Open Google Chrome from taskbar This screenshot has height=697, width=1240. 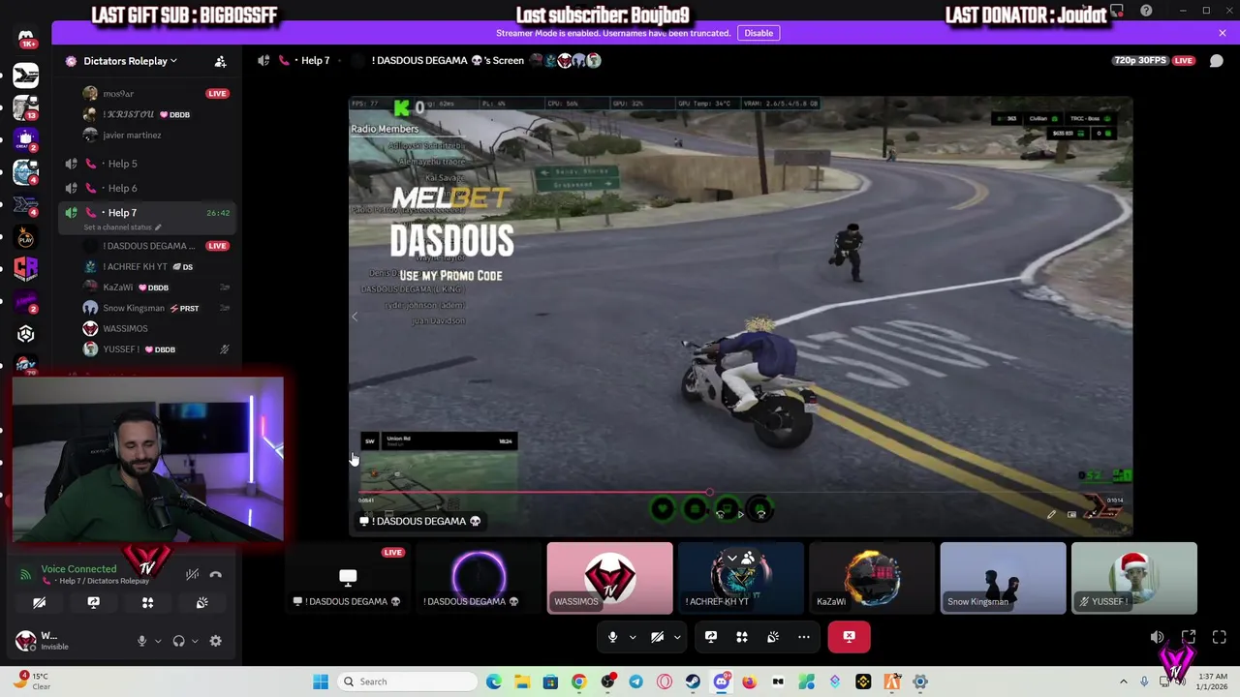578,682
